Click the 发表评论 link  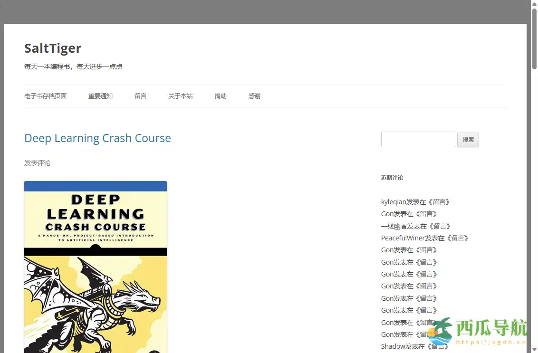pos(37,163)
